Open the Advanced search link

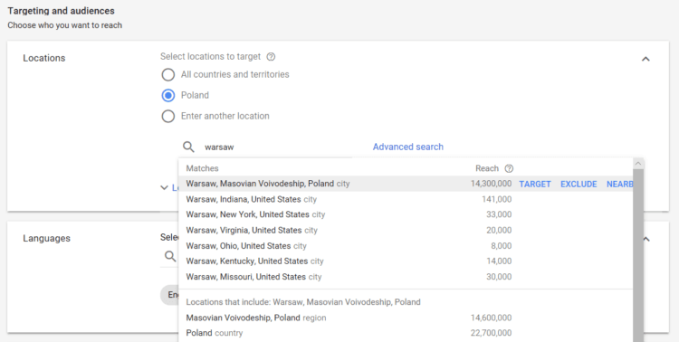point(408,147)
